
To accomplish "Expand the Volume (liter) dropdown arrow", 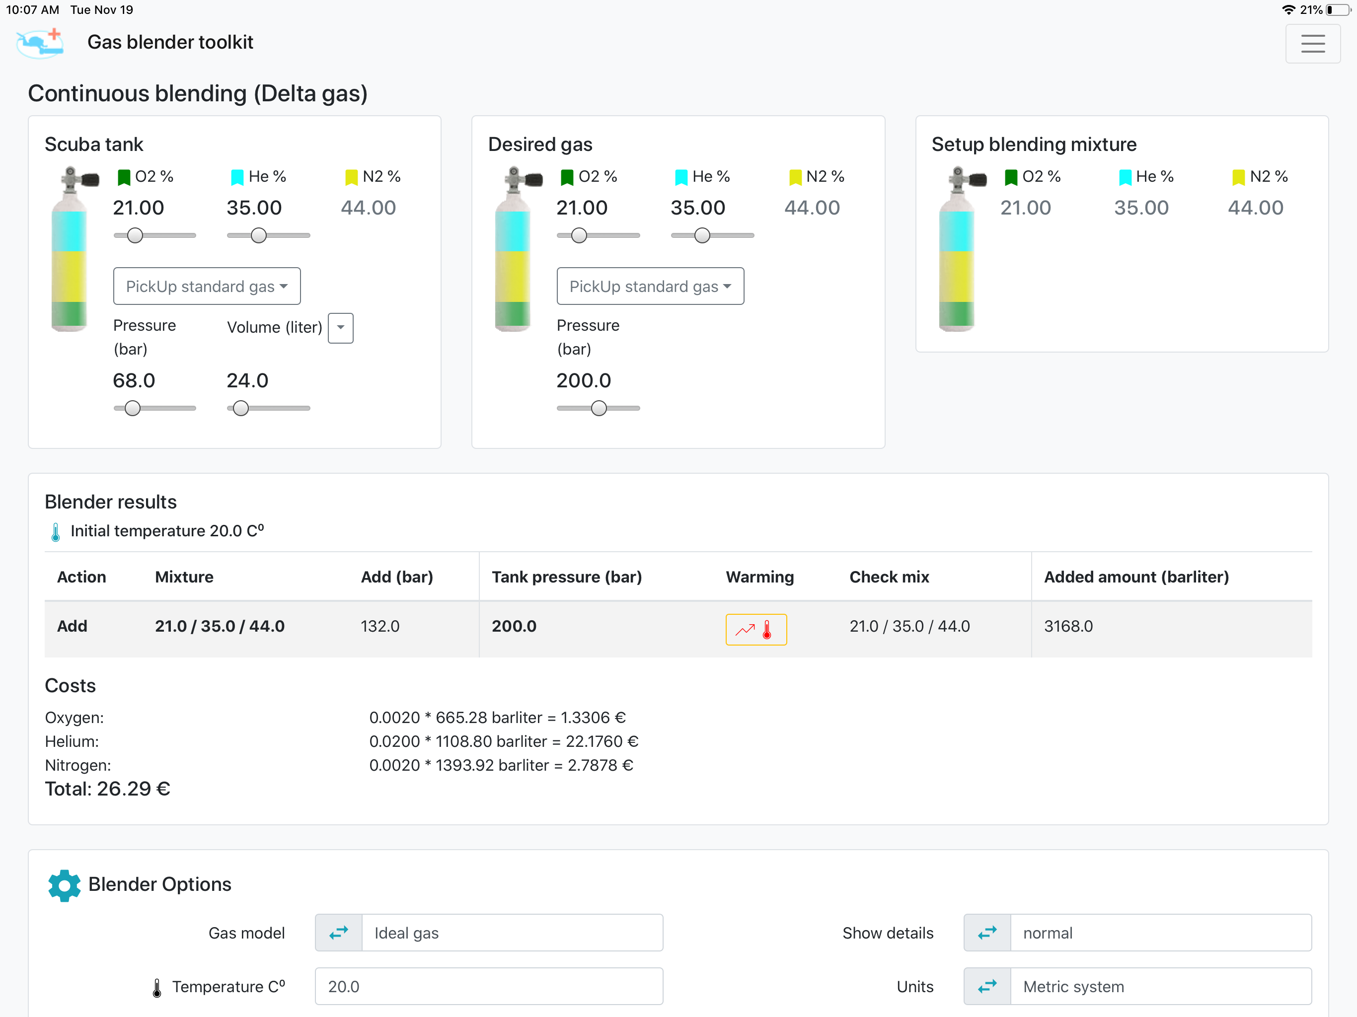I will point(340,328).
